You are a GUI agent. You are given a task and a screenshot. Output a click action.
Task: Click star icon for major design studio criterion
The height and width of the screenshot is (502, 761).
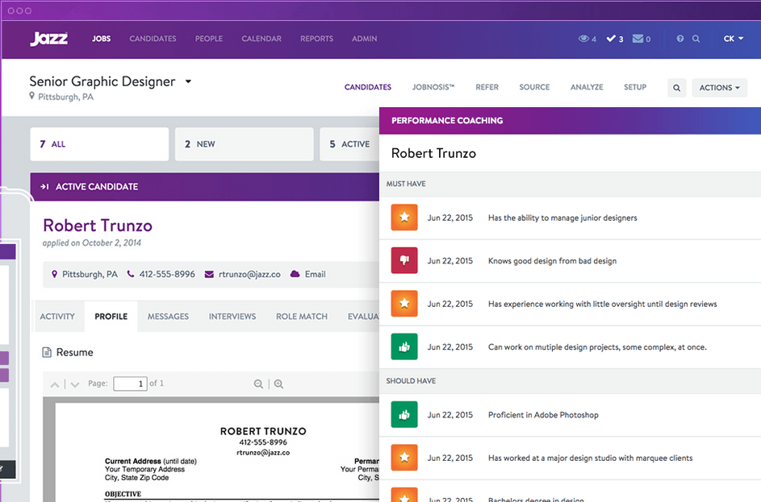click(404, 458)
